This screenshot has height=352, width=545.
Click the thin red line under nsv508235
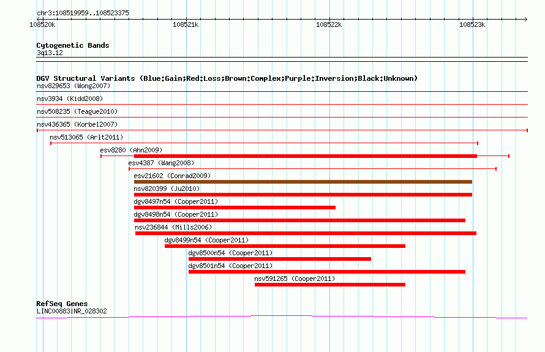point(282,117)
